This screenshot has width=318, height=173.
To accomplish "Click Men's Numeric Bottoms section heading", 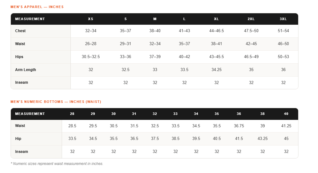I will click(x=56, y=102).
